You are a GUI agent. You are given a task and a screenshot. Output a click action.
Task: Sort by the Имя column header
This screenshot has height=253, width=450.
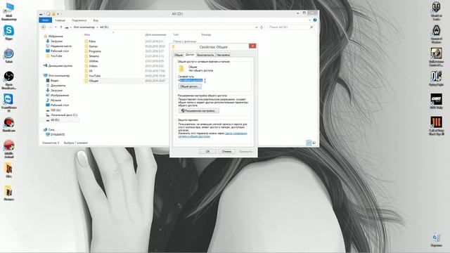87,34
